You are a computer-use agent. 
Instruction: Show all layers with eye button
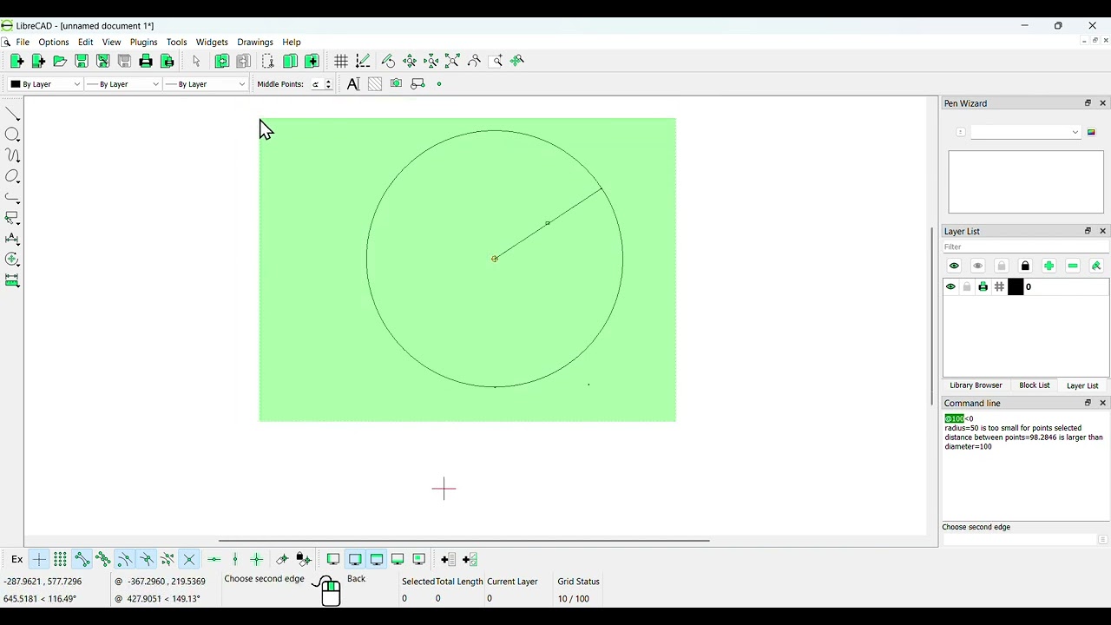click(954, 266)
